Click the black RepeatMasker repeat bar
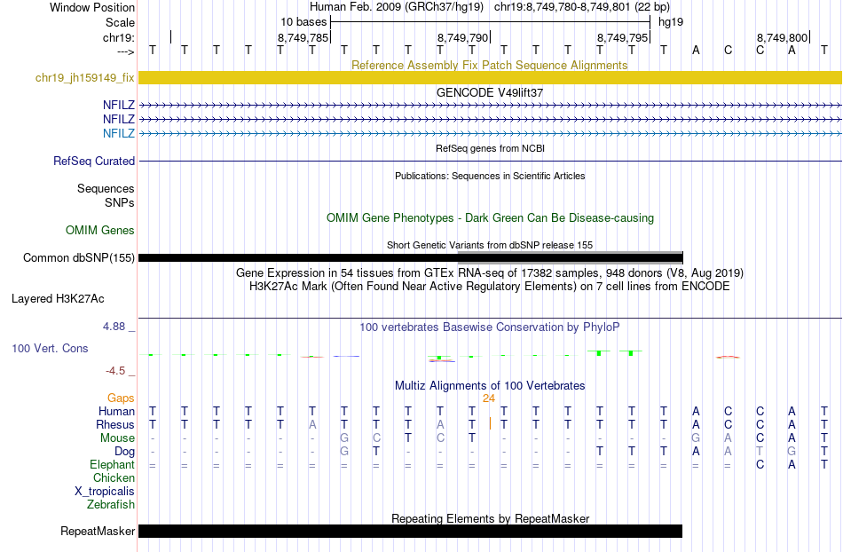This screenshot has height=552, width=843. (410, 531)
